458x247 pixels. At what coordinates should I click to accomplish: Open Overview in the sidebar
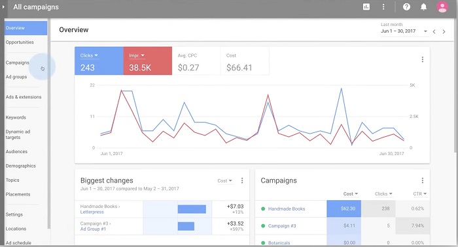pyautogui.click(x=26, y=28)
